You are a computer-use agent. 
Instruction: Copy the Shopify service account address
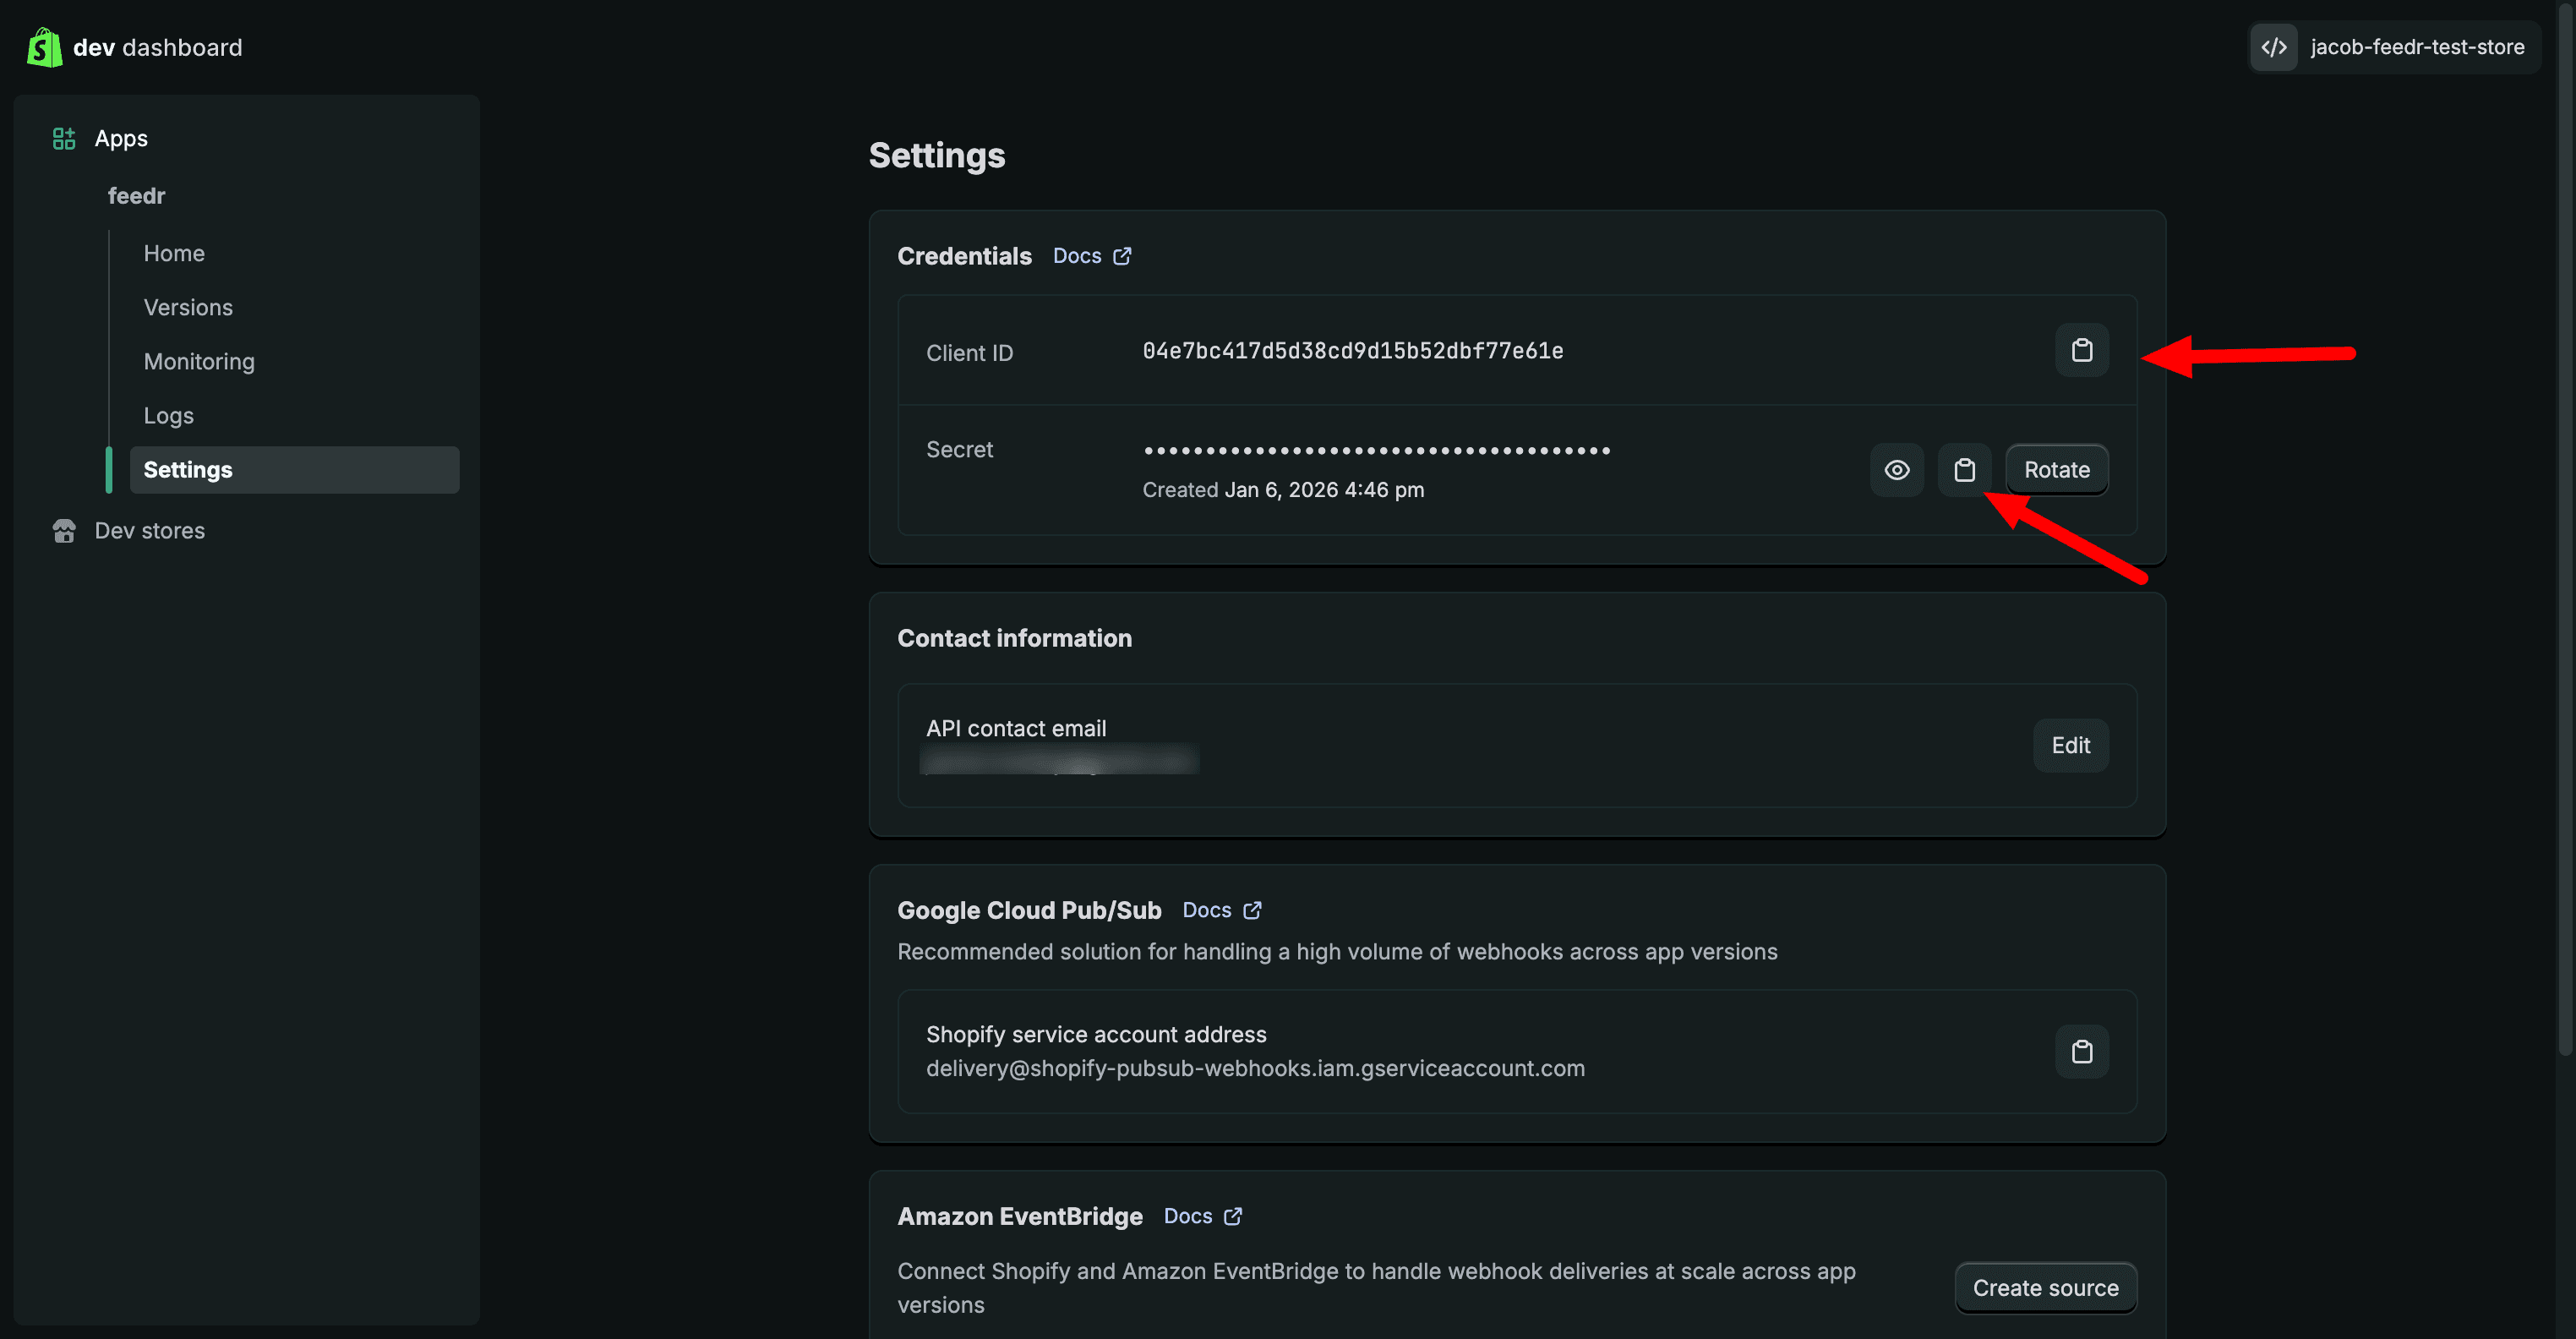pos(2081,1052)
